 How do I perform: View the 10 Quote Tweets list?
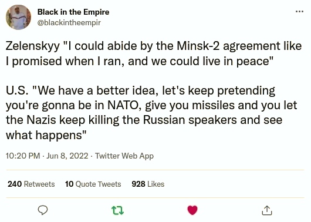click(93, 184)
